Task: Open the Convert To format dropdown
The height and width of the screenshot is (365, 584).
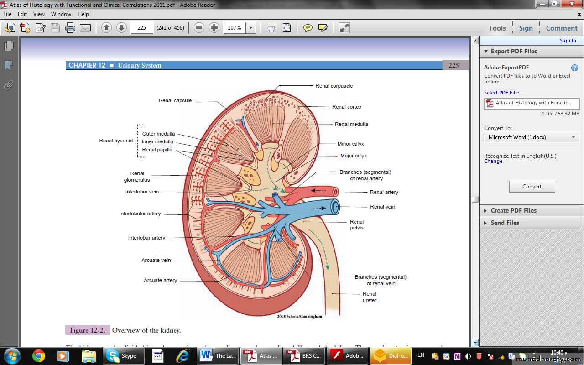Action: click(532, 137)
